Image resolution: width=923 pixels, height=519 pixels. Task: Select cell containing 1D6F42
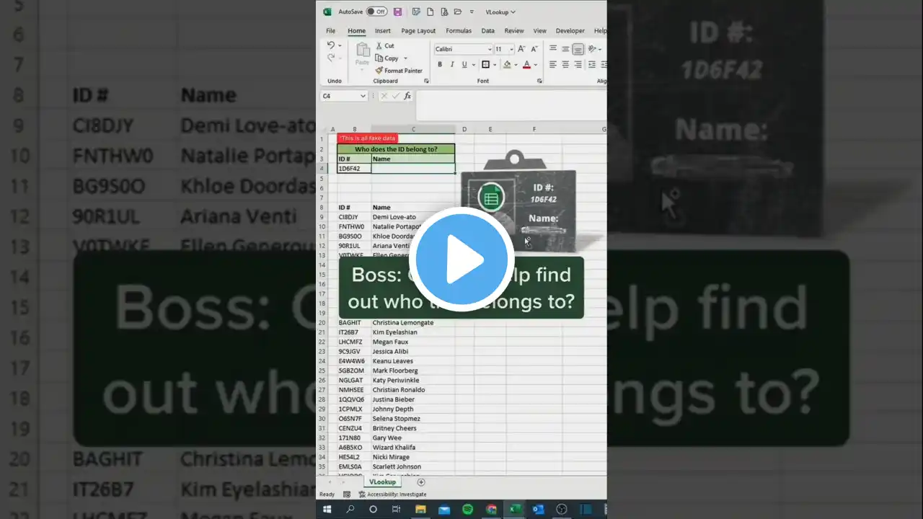click(354, 169)
